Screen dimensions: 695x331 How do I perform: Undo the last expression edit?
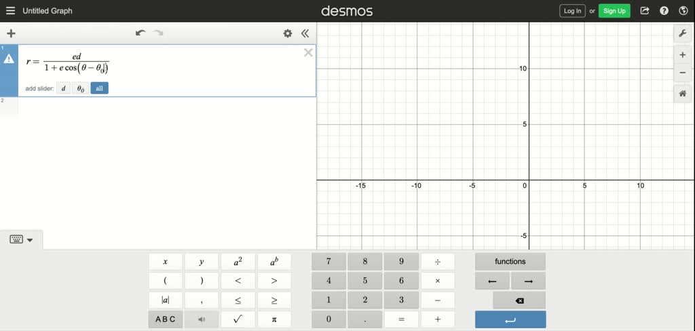[140, 33]
